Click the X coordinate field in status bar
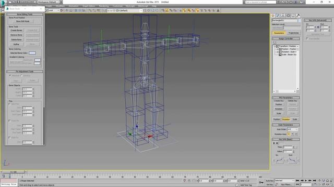The width and height of the screenshot is (334, 187). [203, 181]
